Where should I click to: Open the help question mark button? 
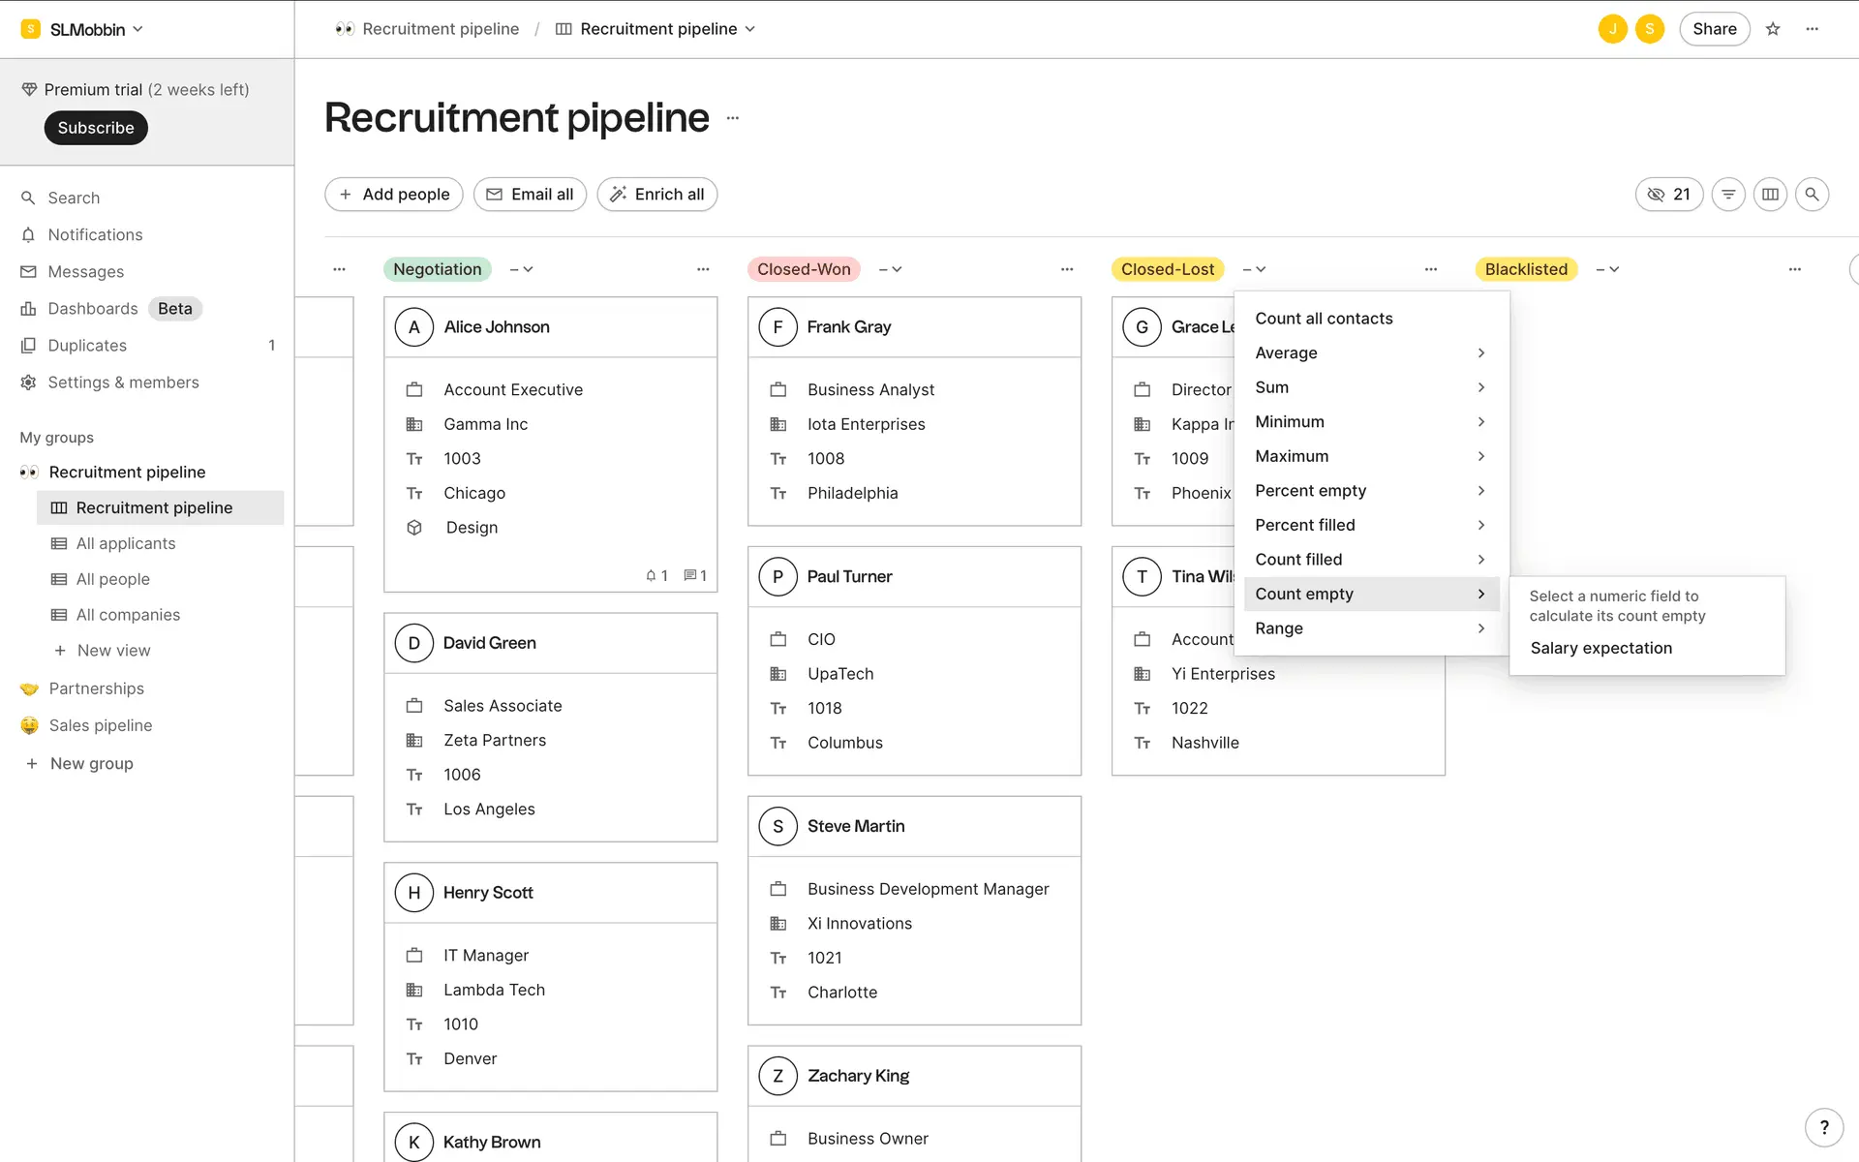click(x=1824, y=1127)
